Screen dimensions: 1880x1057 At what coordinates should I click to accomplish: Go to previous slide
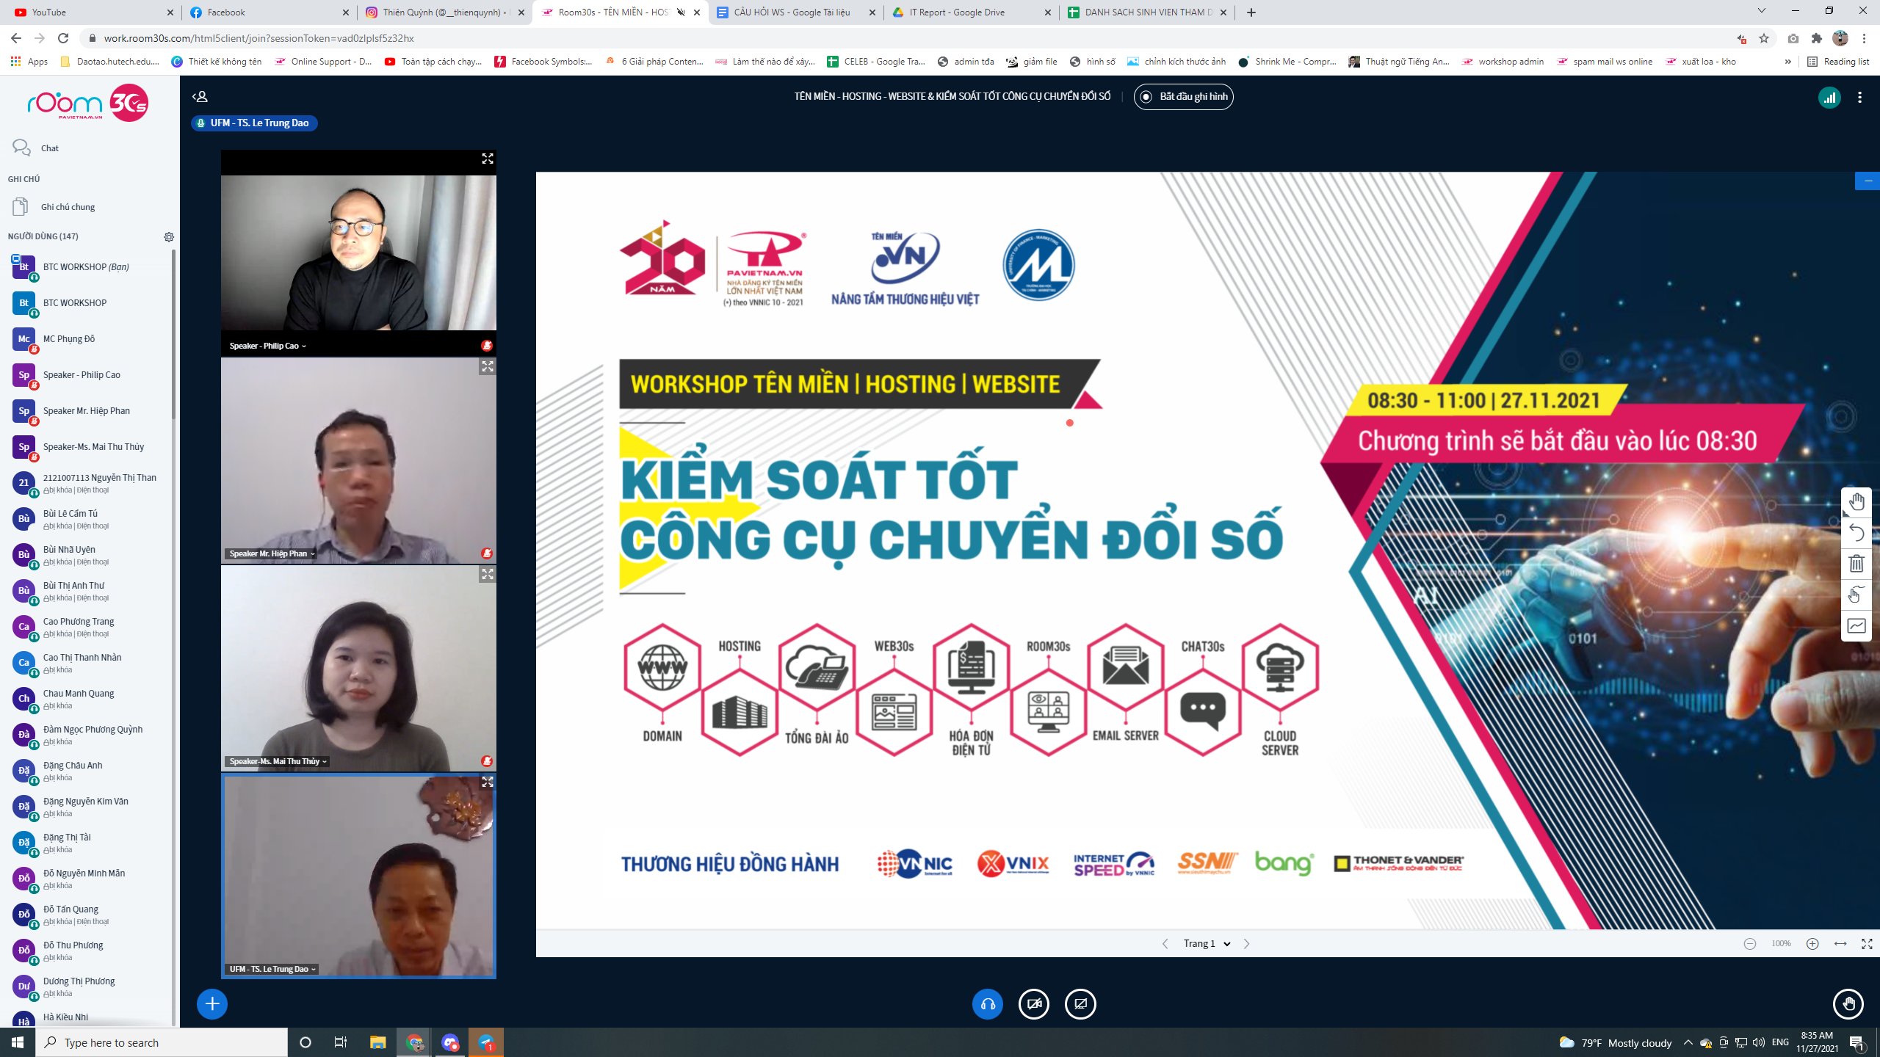1165,944
